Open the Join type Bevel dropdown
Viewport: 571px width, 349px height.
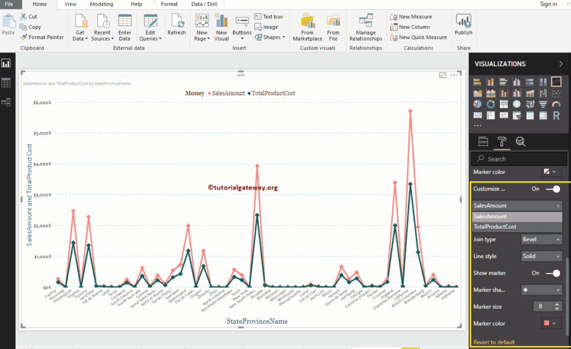(541, 240)
